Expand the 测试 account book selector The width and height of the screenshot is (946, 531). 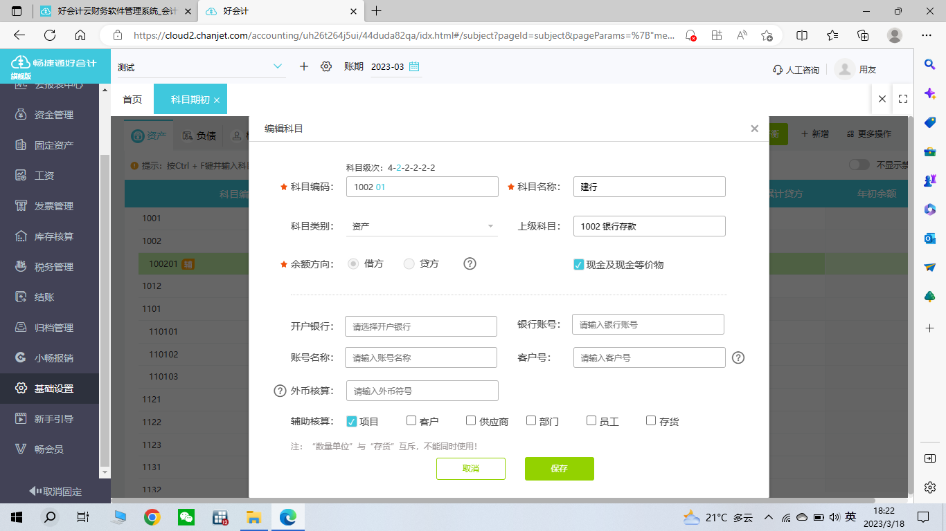coord(278,66)
